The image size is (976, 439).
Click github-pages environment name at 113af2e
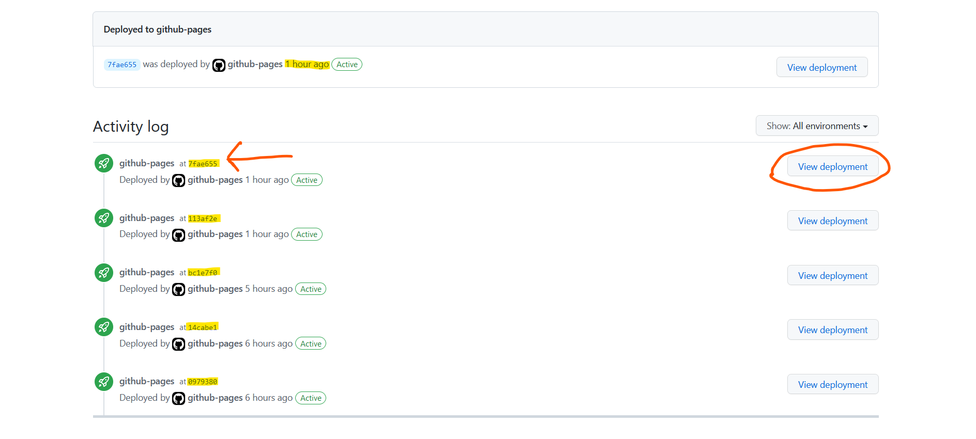(147, 218)
